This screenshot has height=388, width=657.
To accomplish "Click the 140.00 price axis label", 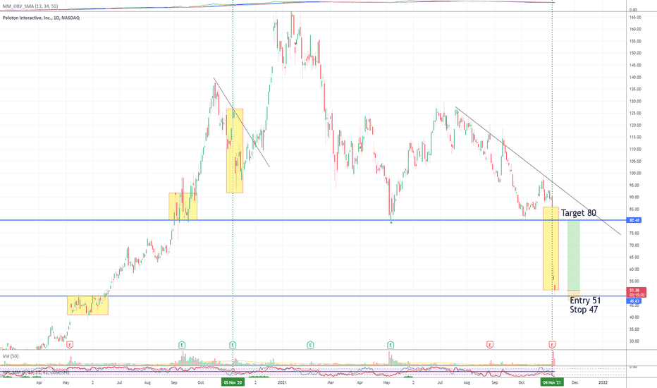I will (635, 77).
